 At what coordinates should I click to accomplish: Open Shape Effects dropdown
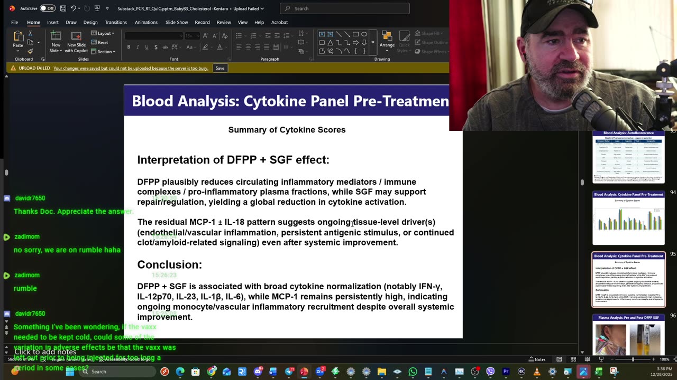pyautogui.click(x=431, y=51)
